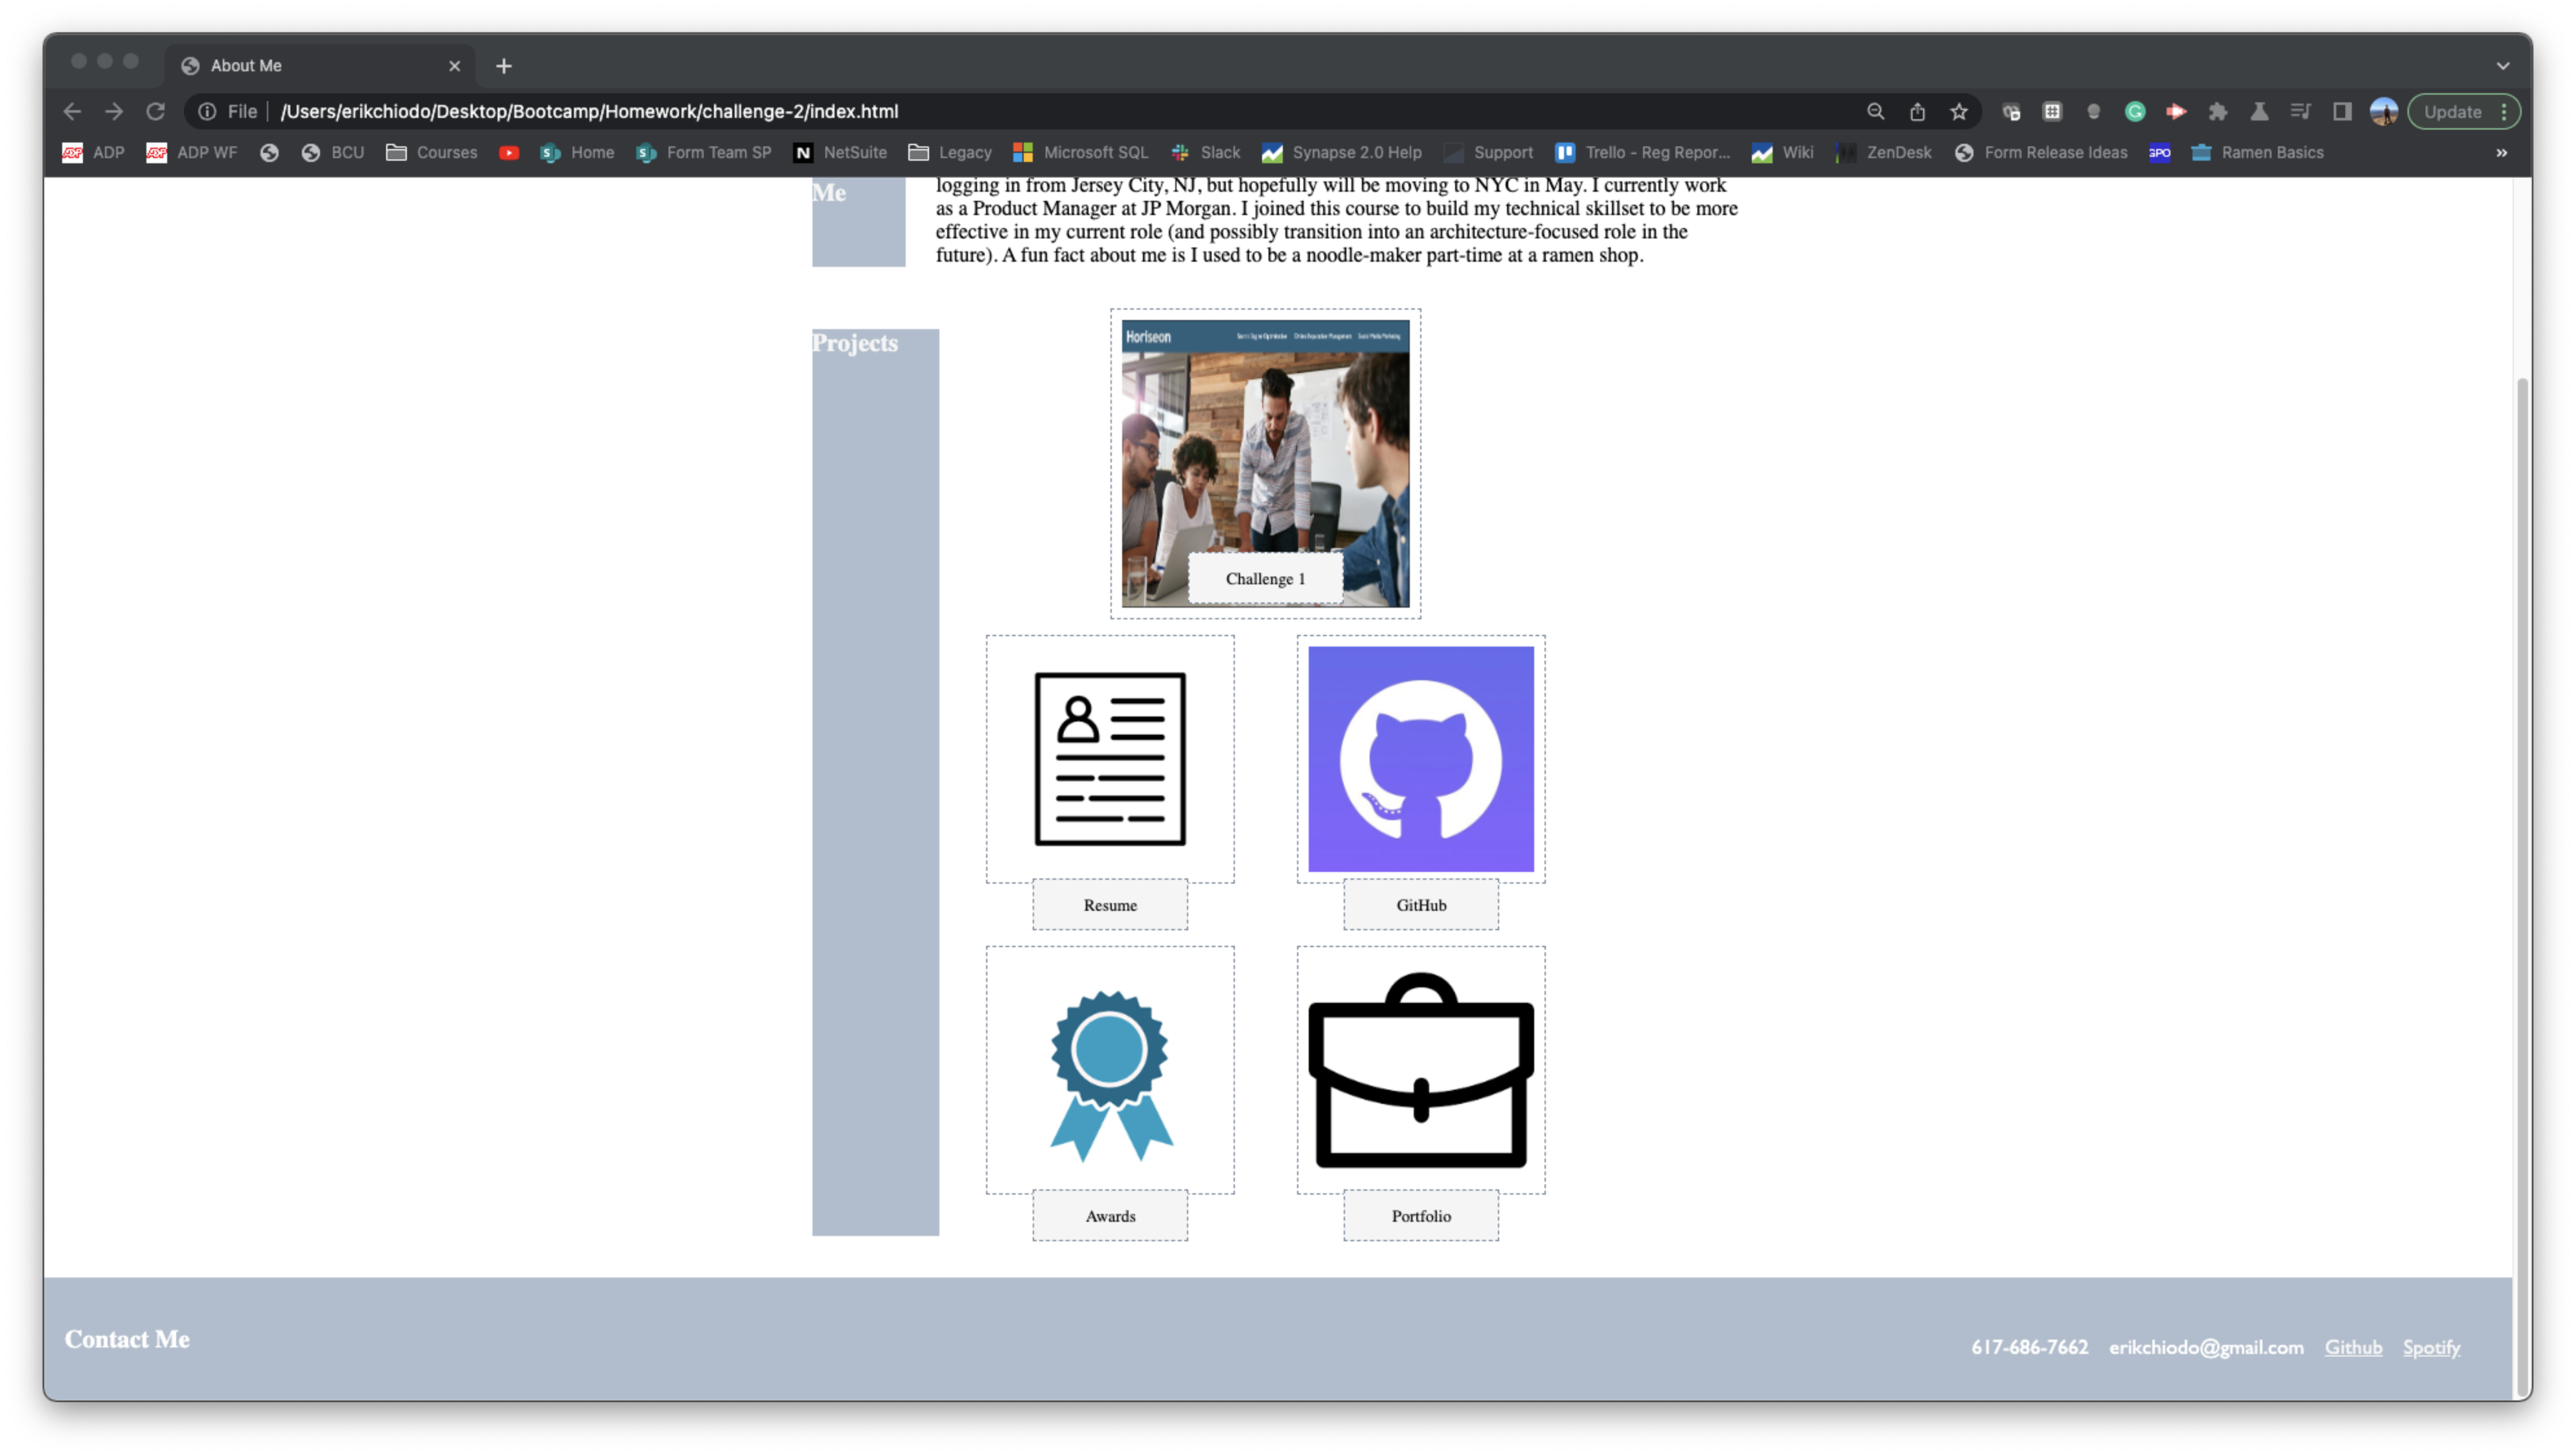Open the Grammarly extension icon
Image resolution: width=2576 pixels, height=1455 pixels.
coord(2135,112)
